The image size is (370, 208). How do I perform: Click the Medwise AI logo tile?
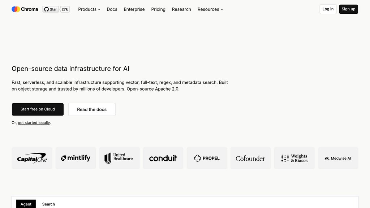pyautogui.click(x=338, y=158)
